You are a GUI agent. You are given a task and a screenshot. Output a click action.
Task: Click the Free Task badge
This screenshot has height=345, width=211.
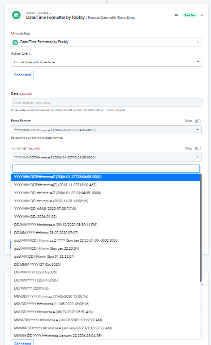click(190, 15)
